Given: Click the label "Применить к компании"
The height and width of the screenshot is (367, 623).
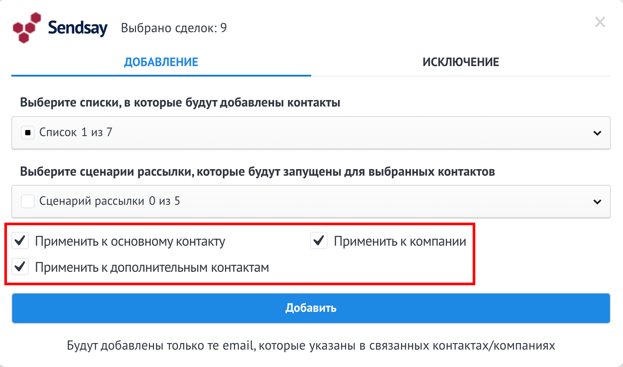Looking at the screenshot, I should point(400,240).
